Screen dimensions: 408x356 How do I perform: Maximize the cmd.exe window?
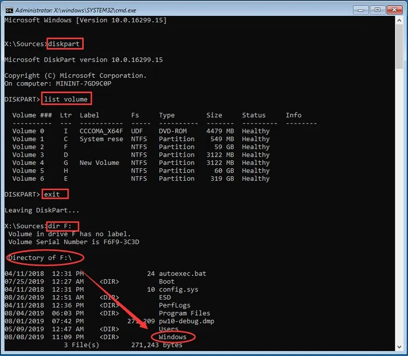tap(378, 10)
